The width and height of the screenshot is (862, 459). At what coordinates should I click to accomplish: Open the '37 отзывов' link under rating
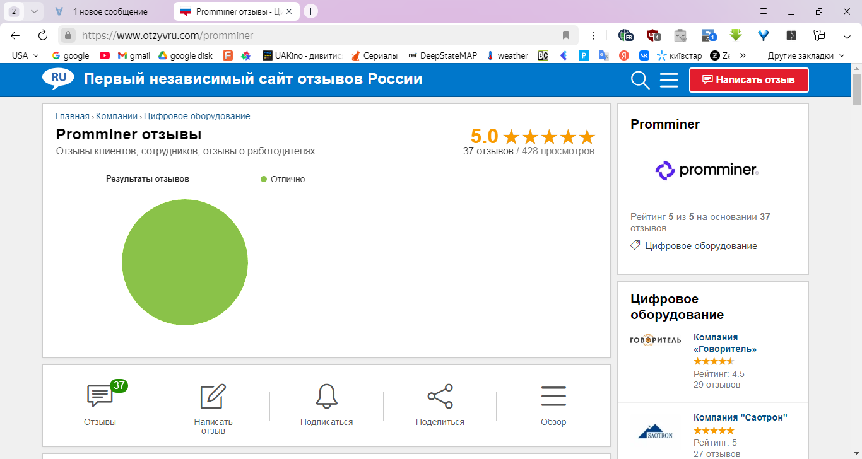488,151
